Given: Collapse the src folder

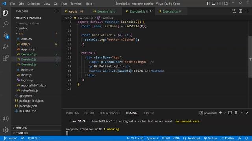Looking at the screenshot, I should [x=37, y=33].
